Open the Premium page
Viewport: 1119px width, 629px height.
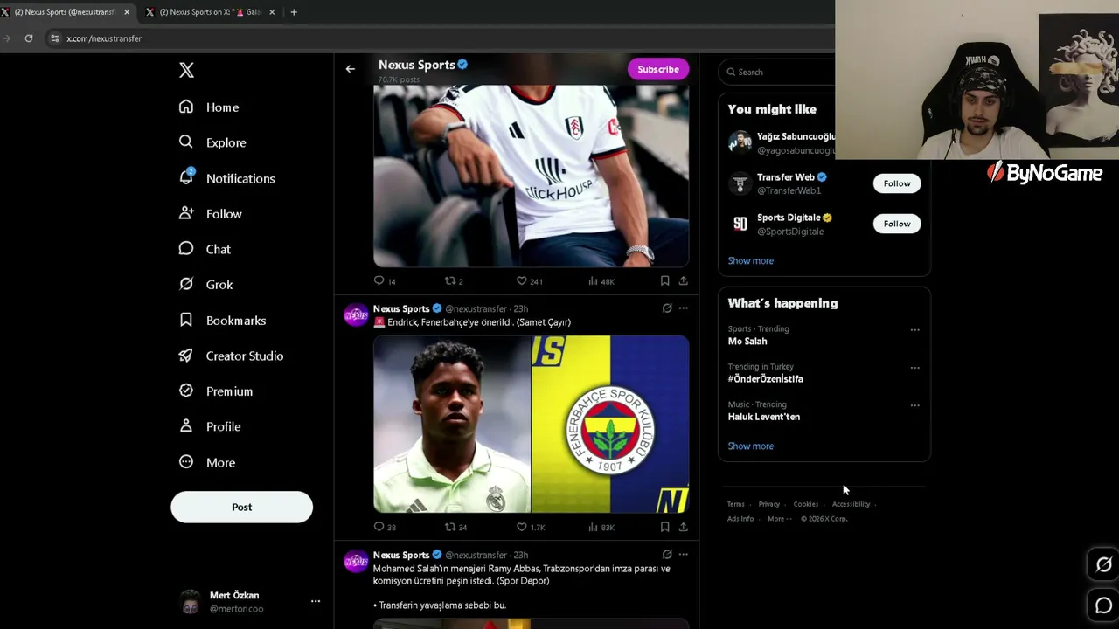click(215, 391)
